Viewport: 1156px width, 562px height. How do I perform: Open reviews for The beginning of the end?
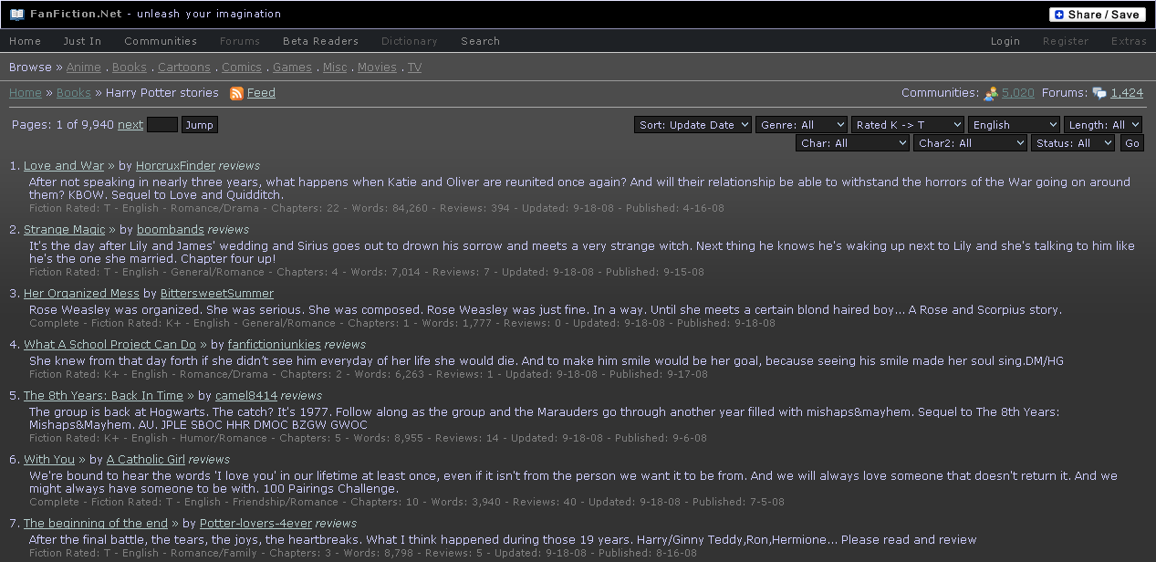click(336, 524)
